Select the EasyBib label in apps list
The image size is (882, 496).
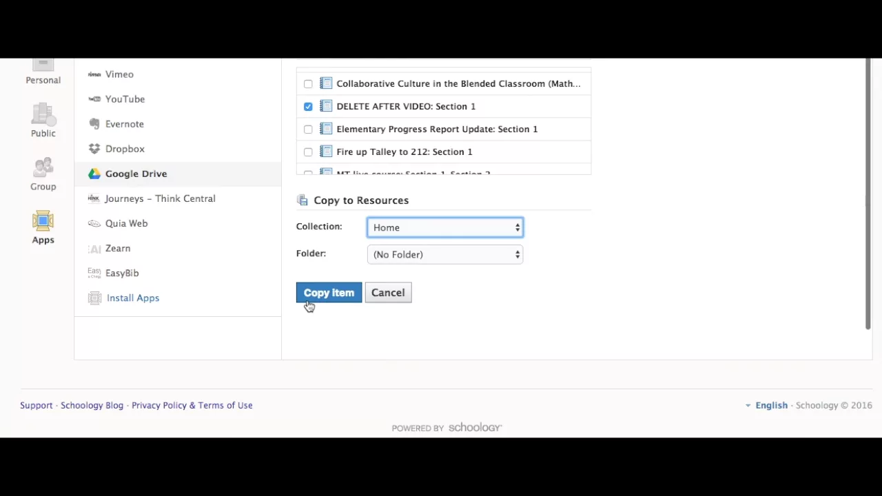point(122,273)
